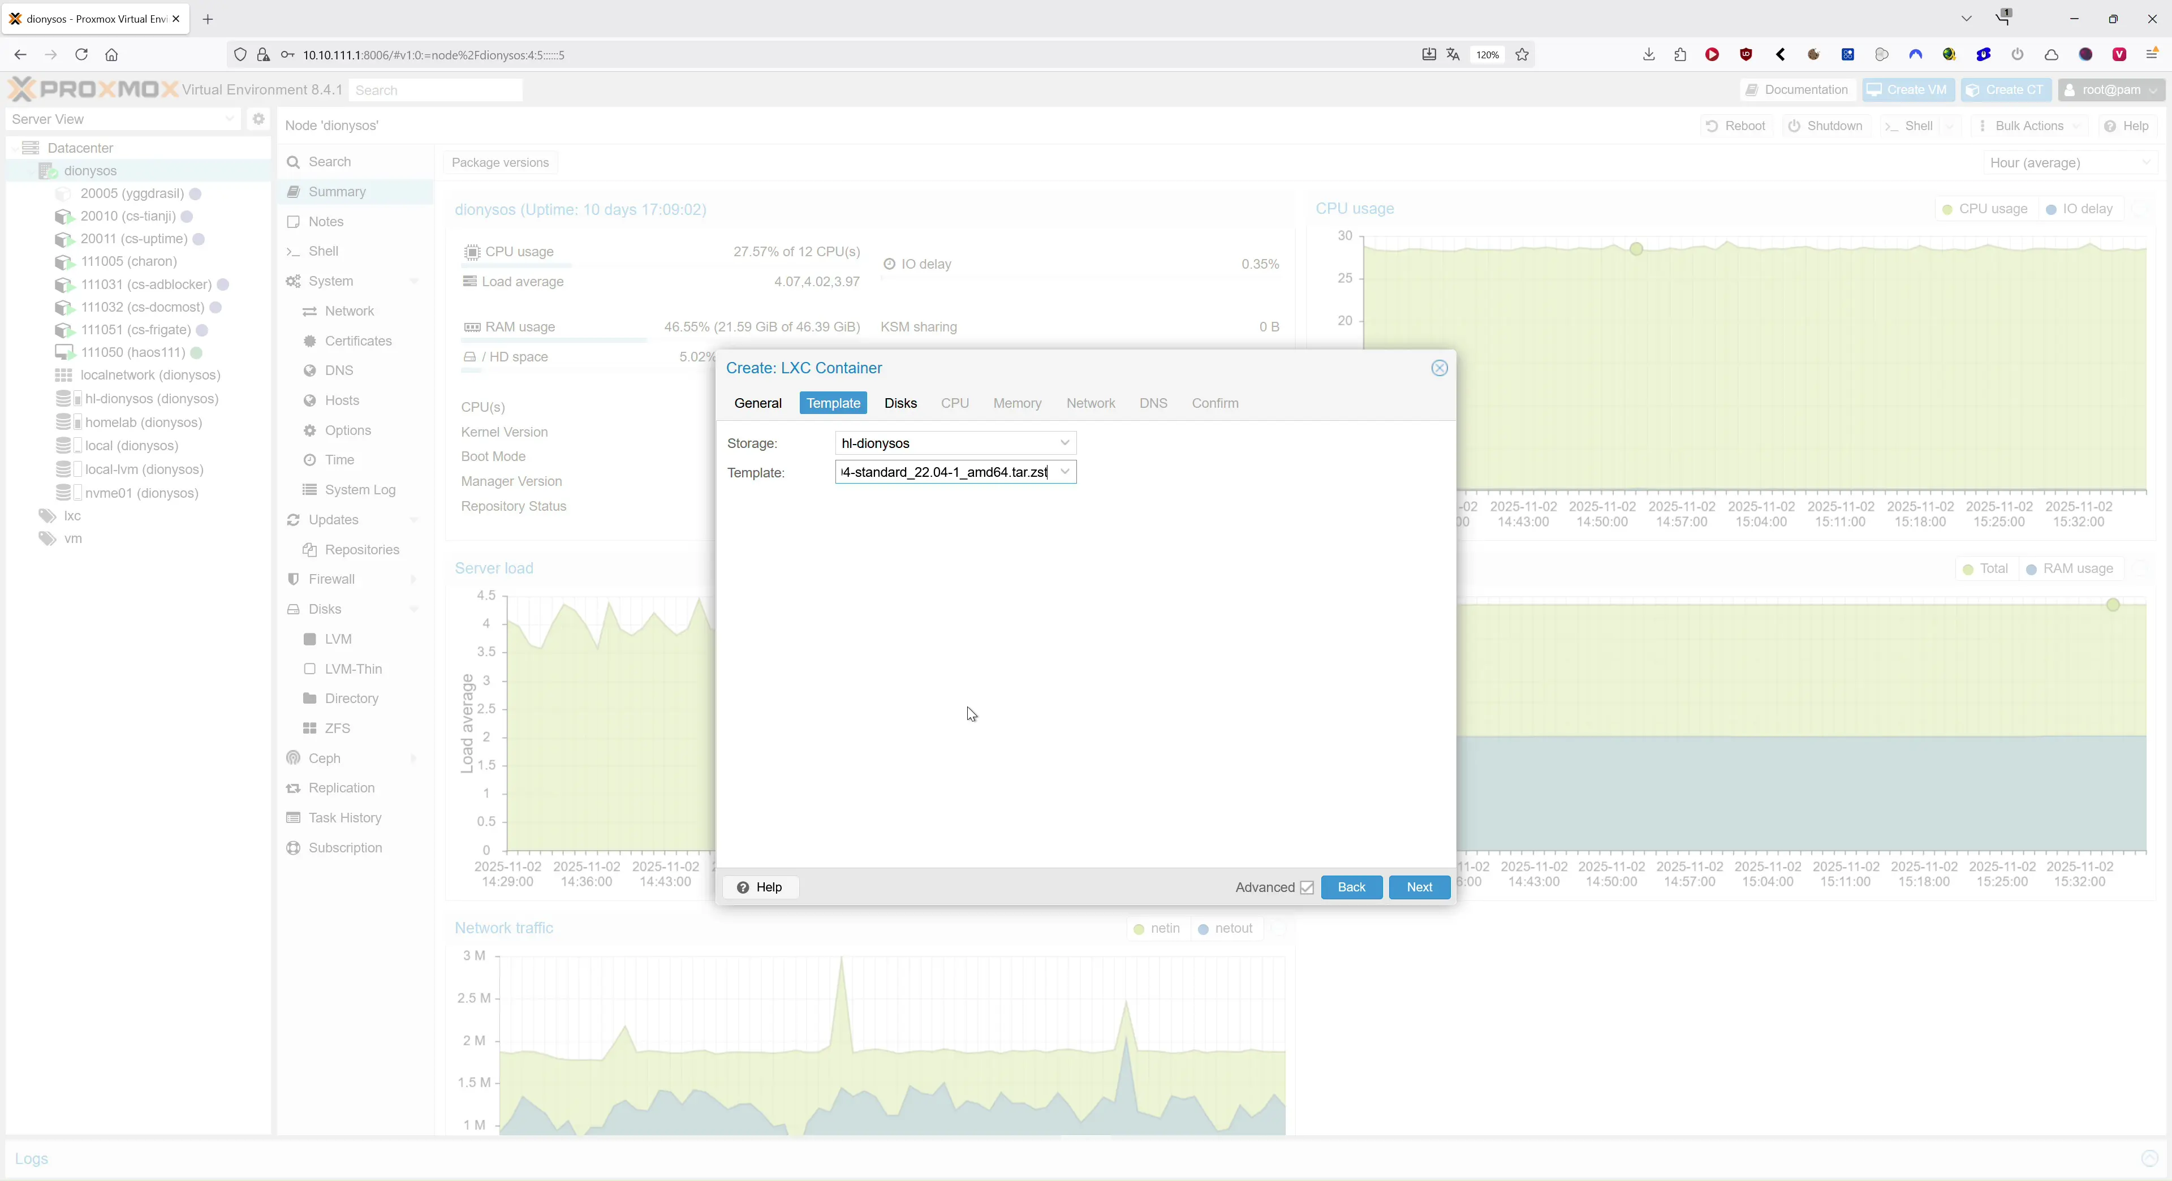Click the gear icon next to Server View
Image resolution: width=2172 pixels, height=1181 pixels.
258,119
